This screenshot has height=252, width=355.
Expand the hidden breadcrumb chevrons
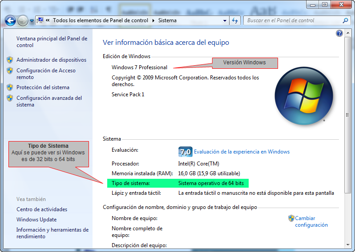48,20
